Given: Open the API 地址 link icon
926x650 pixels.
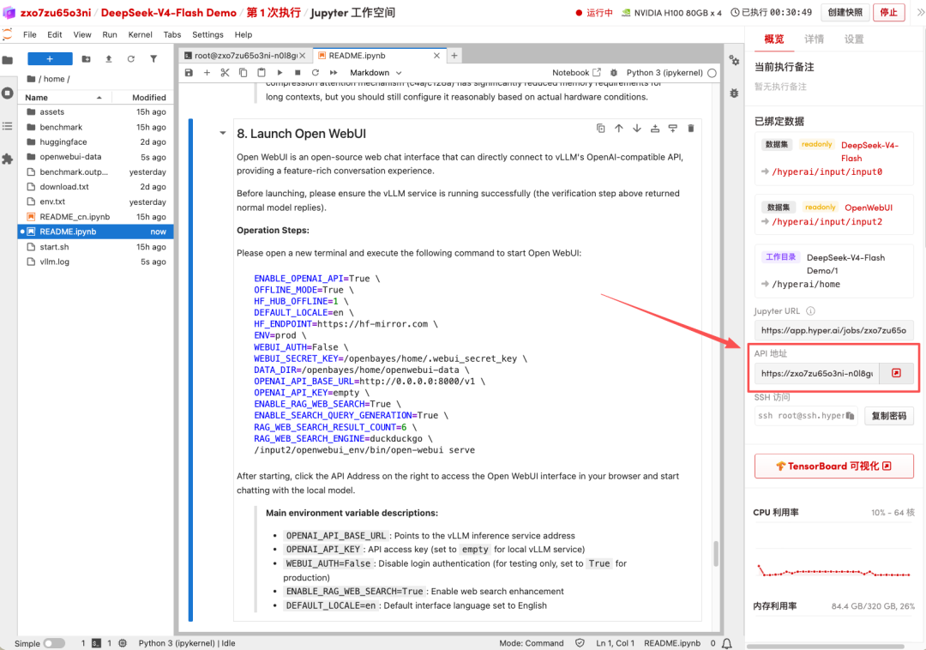Looking at the screenshot, I should (897, 373).
